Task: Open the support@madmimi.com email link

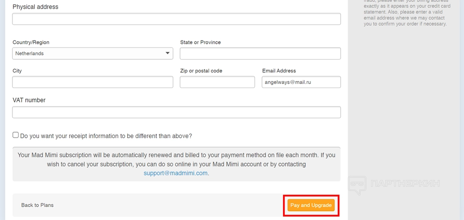Action: pyautogui.click(x=176, y=173)
